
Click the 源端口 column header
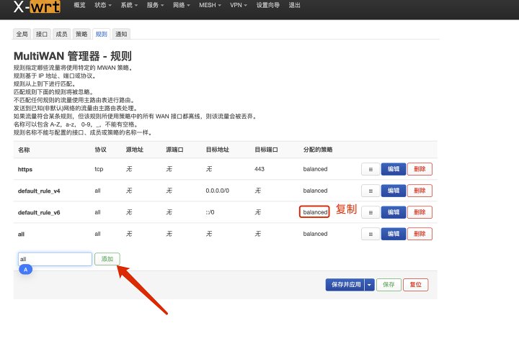[174, 150]
